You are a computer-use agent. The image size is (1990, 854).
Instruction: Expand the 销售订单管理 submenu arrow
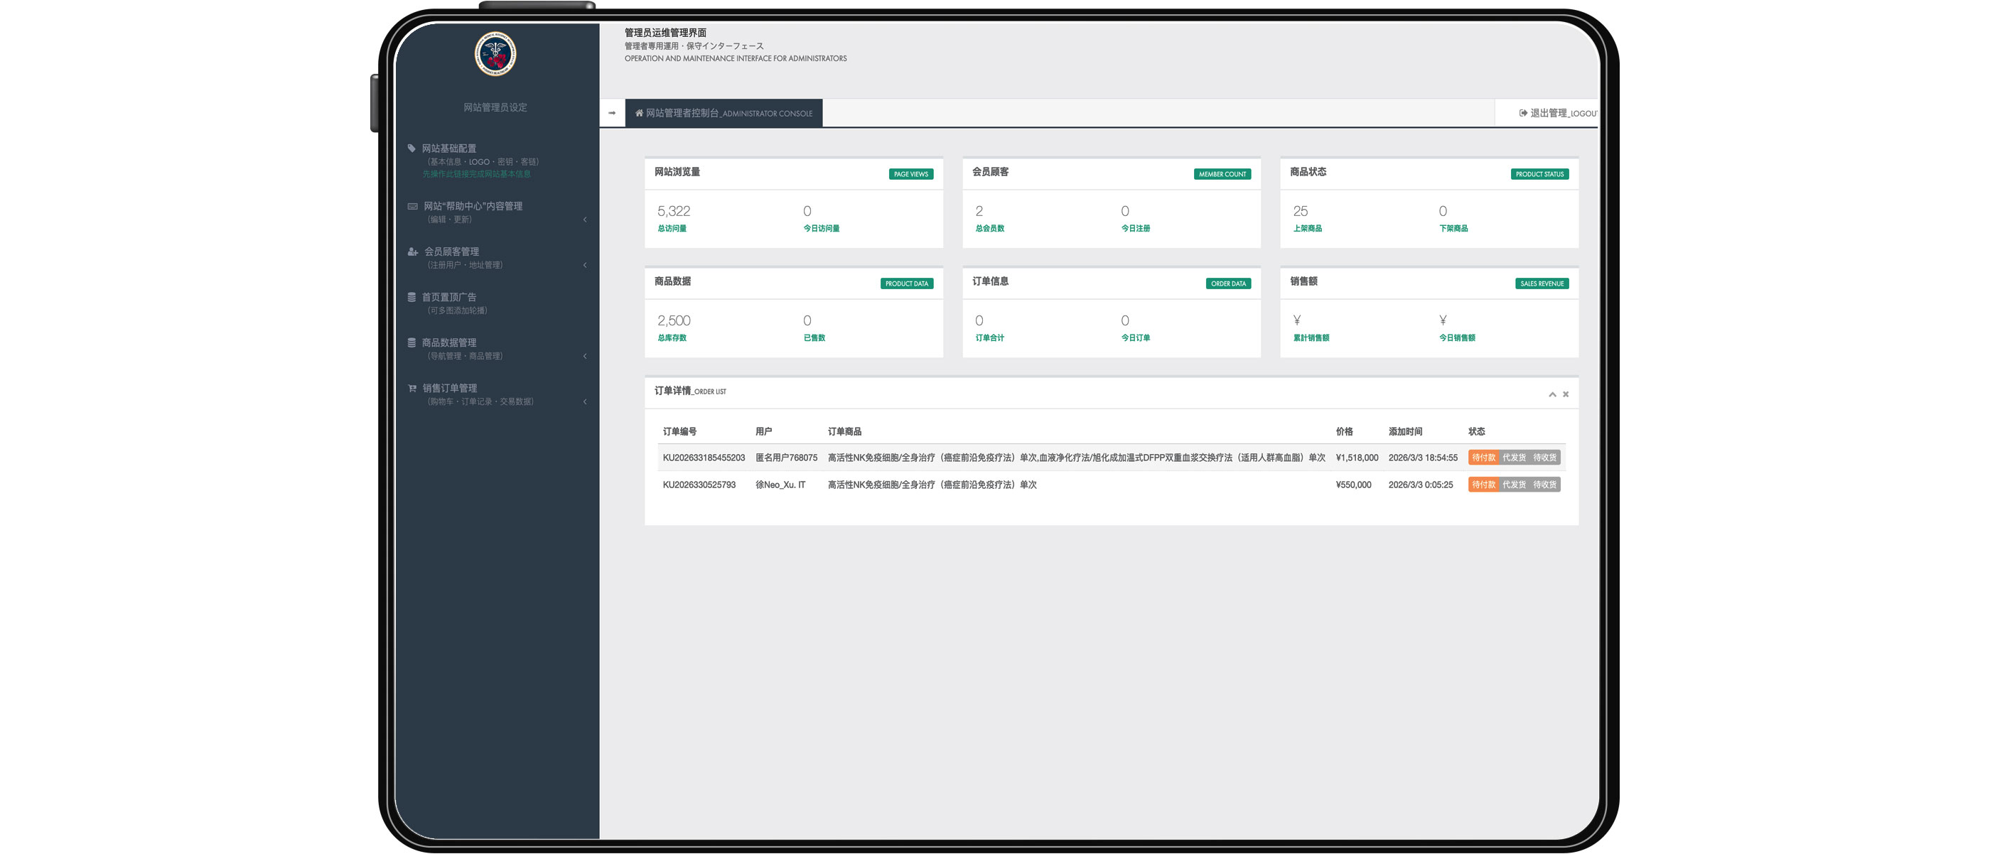[x=585, y=401]
